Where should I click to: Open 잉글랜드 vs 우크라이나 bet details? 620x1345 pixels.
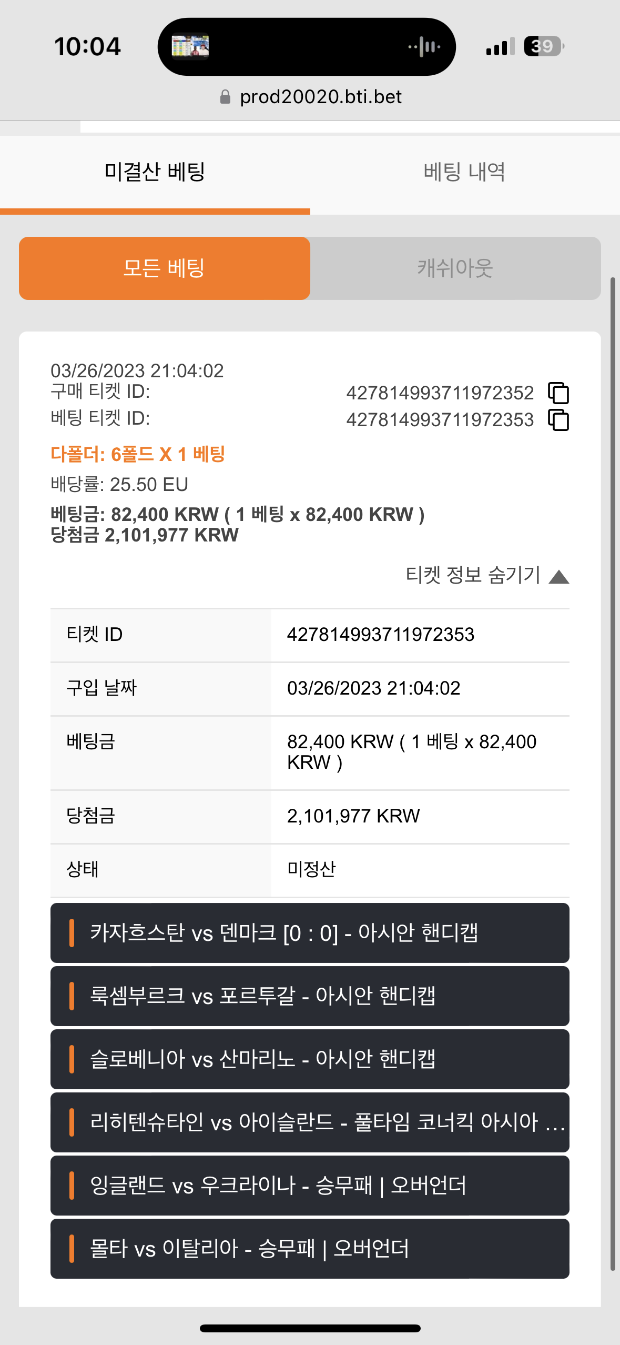310,1186
